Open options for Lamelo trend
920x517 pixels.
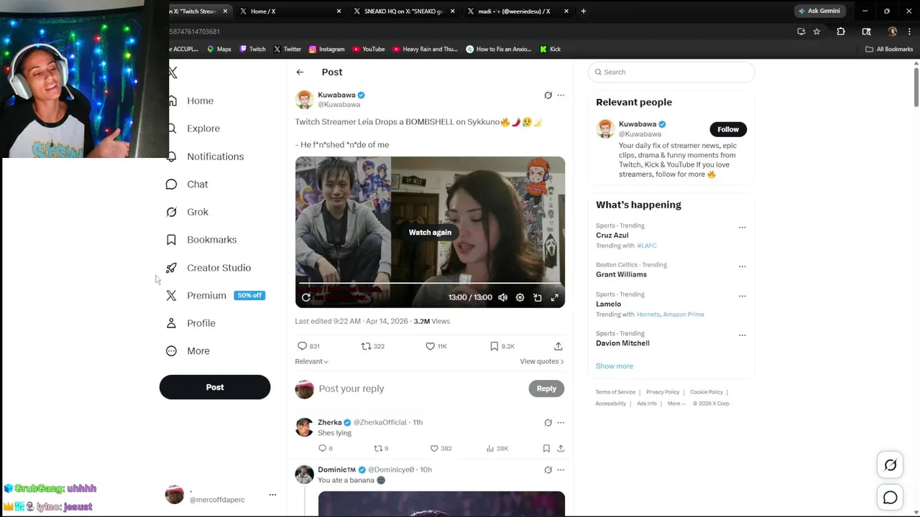[742, 296]
